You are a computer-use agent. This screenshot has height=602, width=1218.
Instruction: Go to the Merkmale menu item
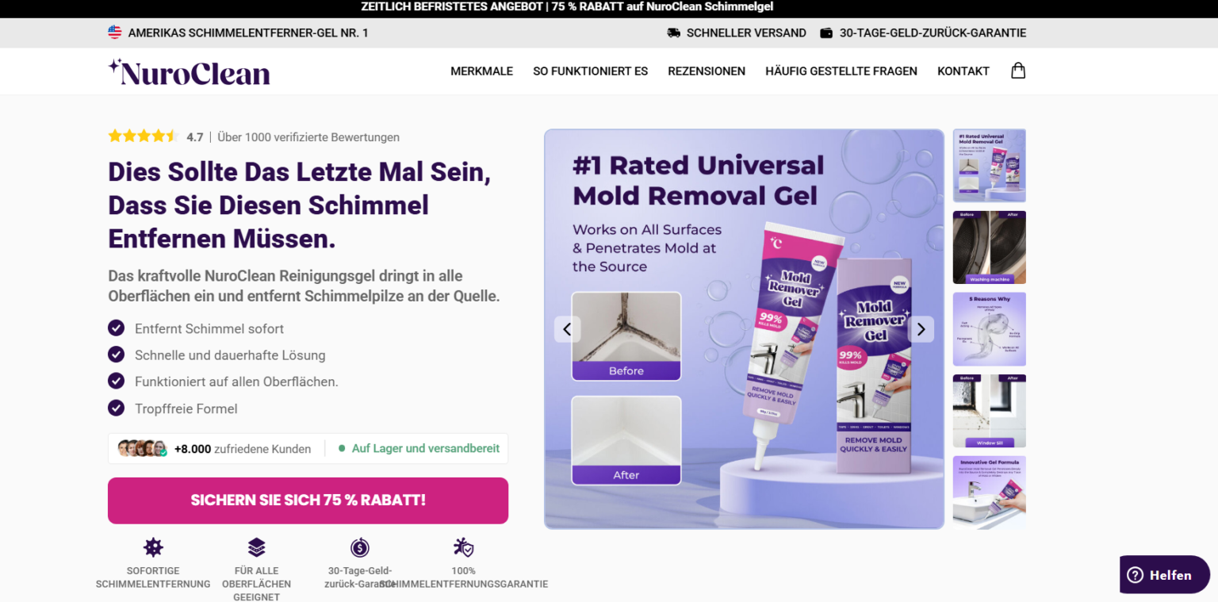pos(481,71)
